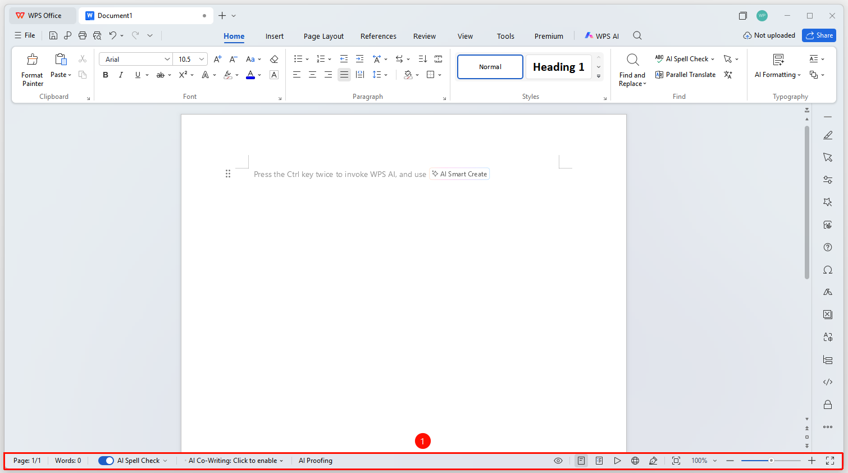
Task: Increase the font size with the grow icon
Action: (218, 59)
